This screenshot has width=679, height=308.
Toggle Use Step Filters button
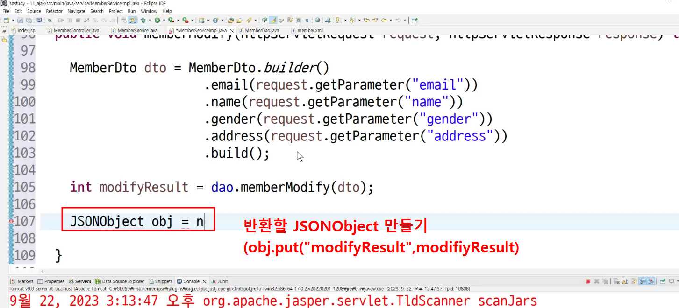pyautogui.click(x=133, y=21)
